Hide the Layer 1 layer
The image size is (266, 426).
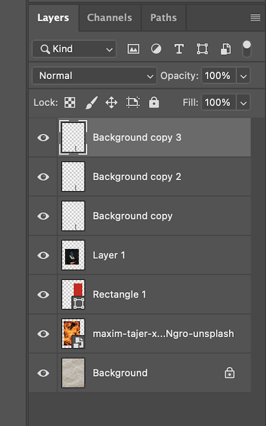click(43, 256)
